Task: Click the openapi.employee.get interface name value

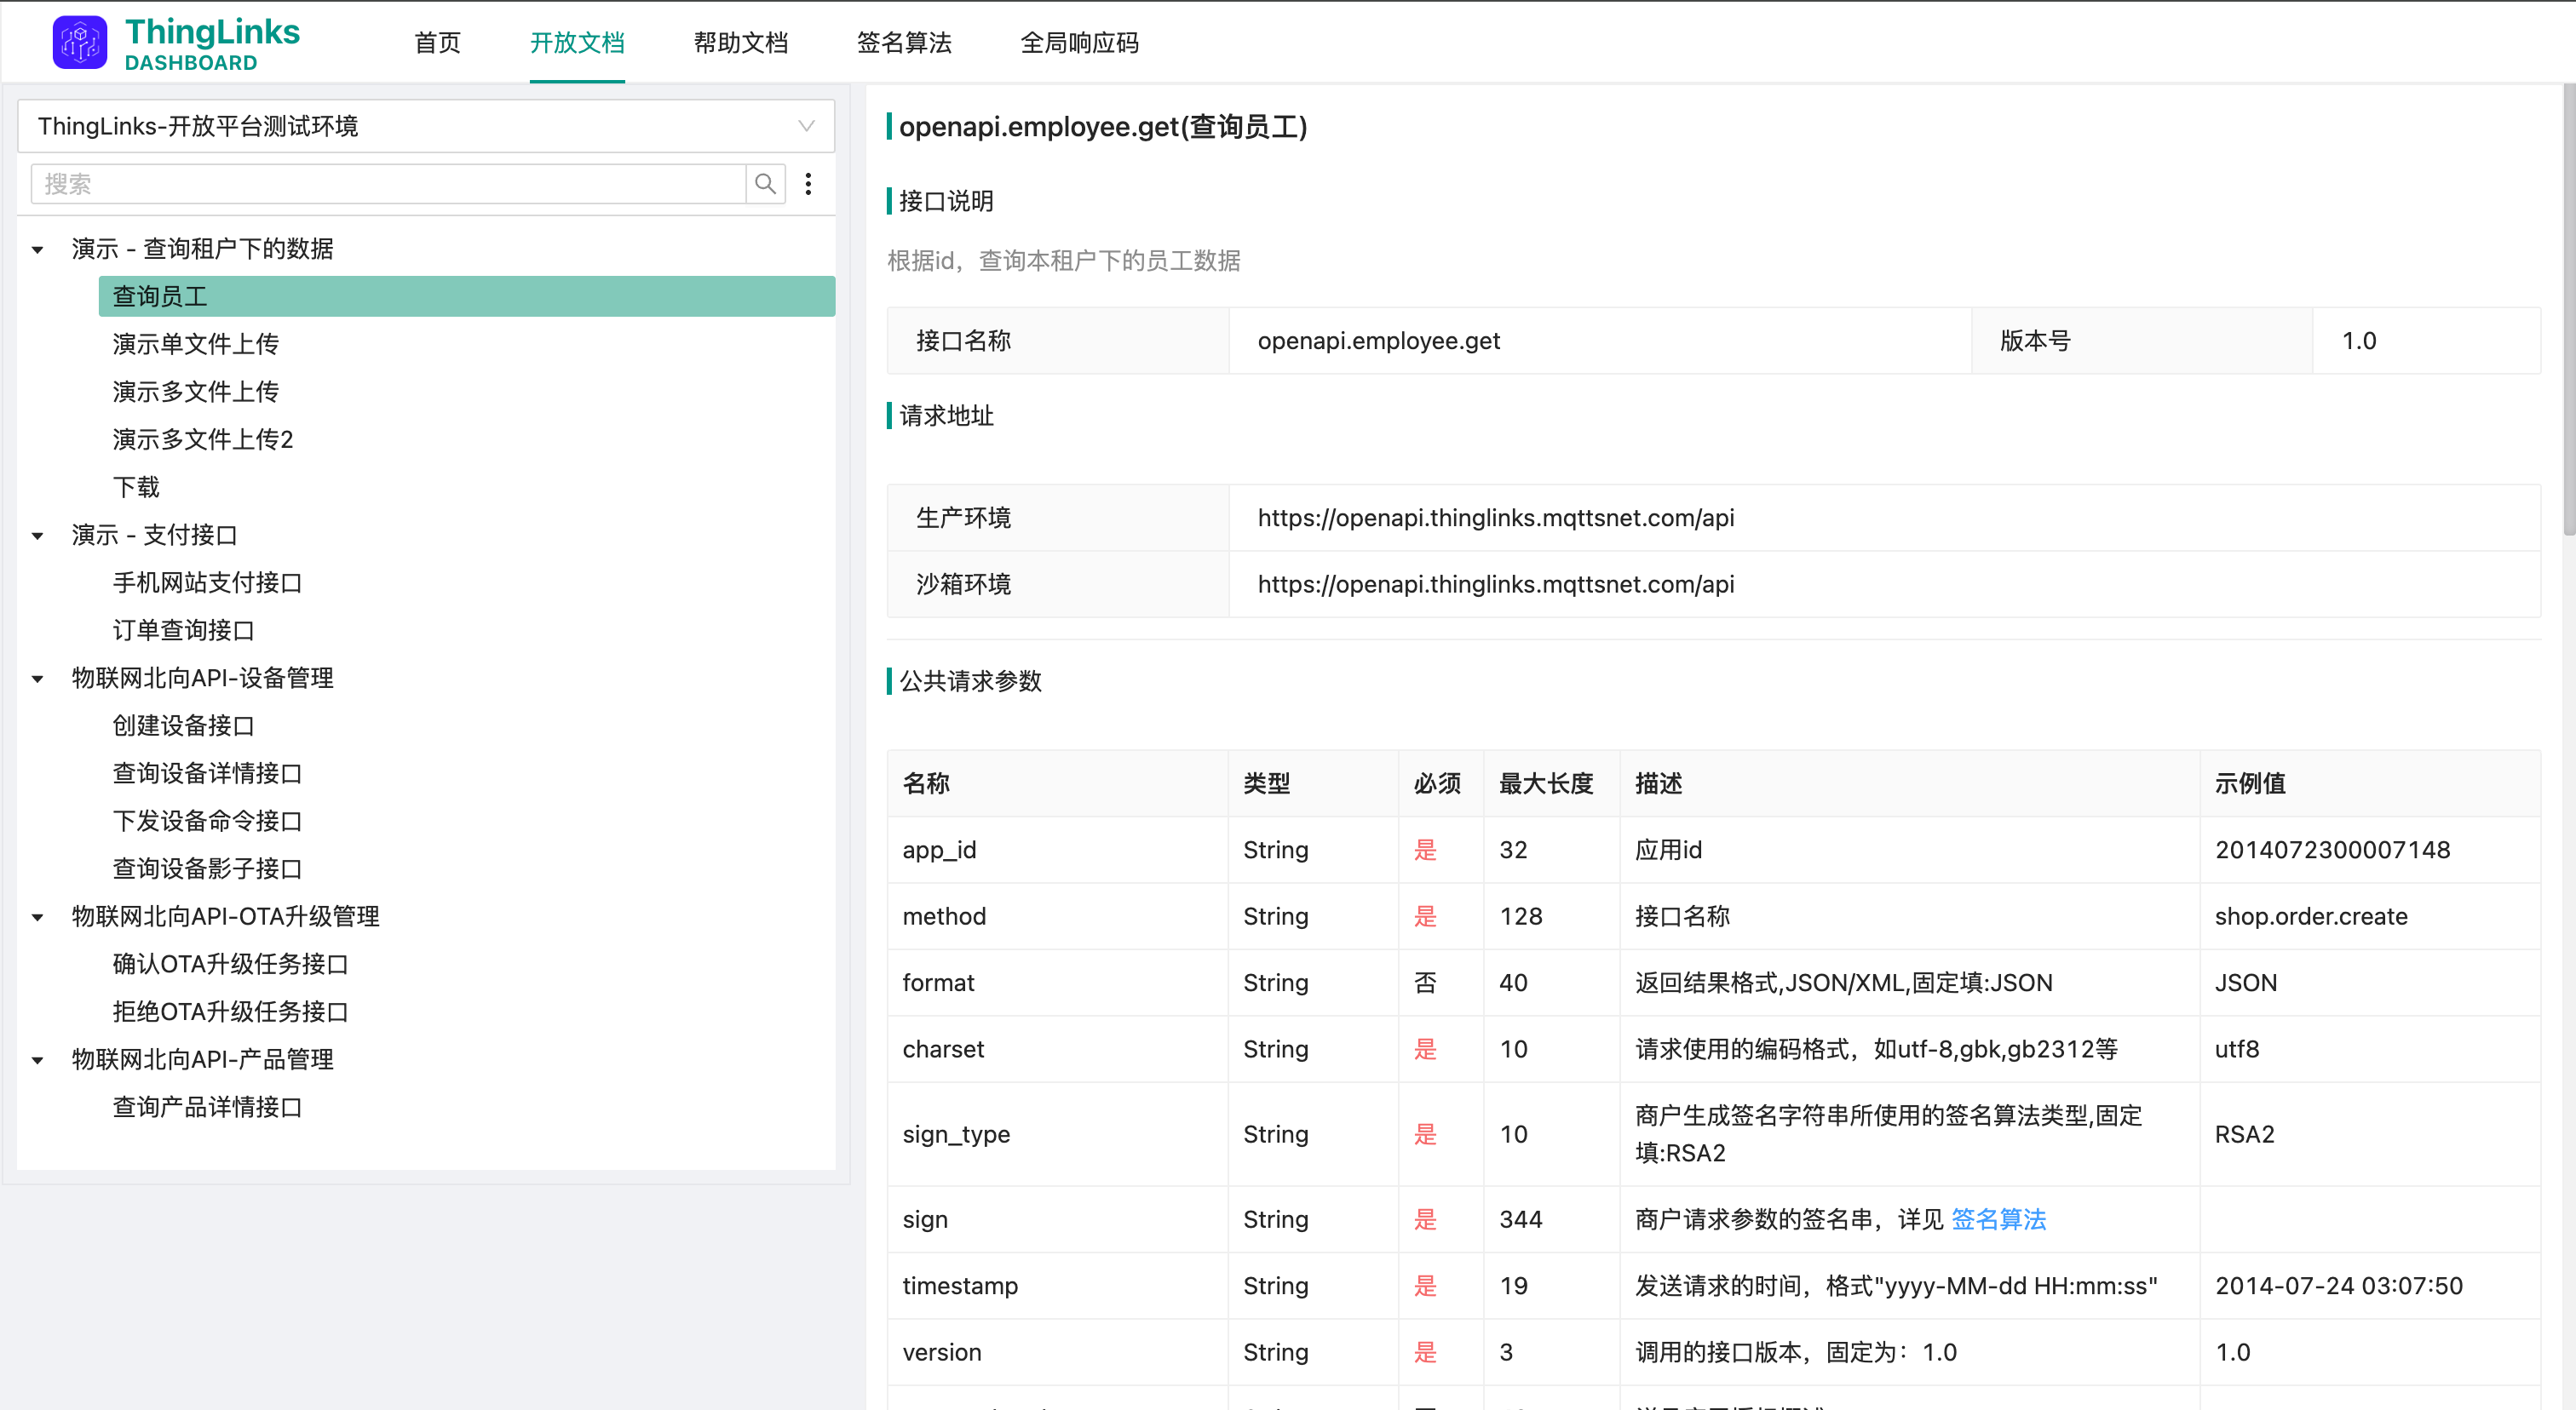Action: (1379, 341)
